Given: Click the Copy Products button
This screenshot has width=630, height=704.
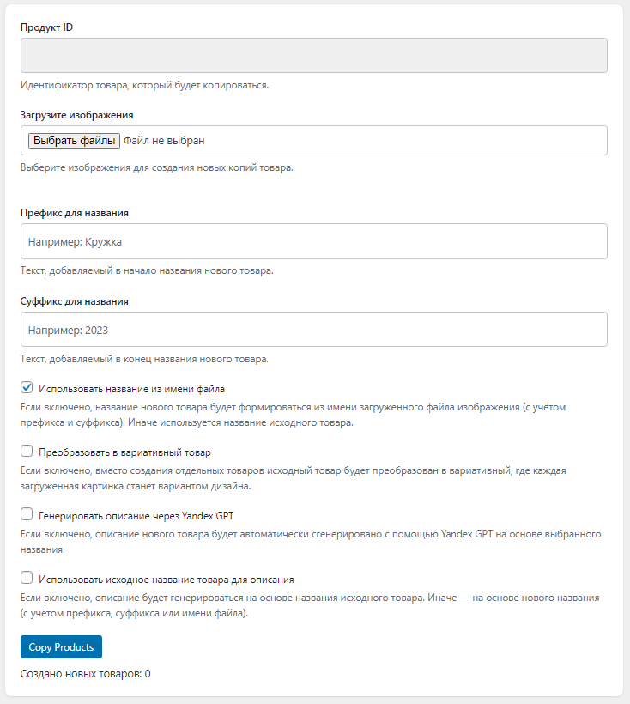Looking at the screenshot, I should 62,646.
